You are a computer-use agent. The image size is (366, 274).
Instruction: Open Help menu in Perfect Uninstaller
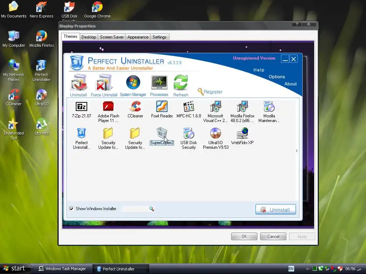click(x=259, y=70)
